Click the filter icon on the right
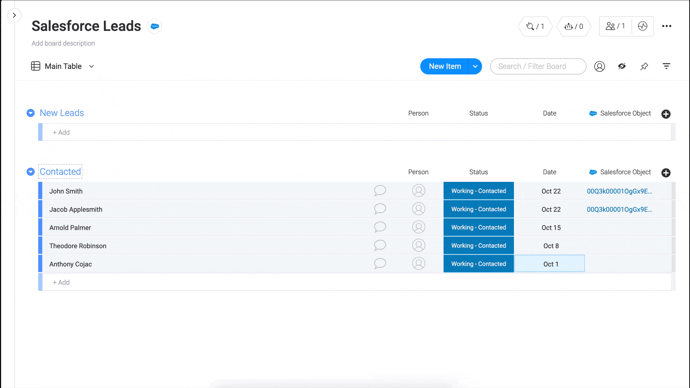 point(667,66)
